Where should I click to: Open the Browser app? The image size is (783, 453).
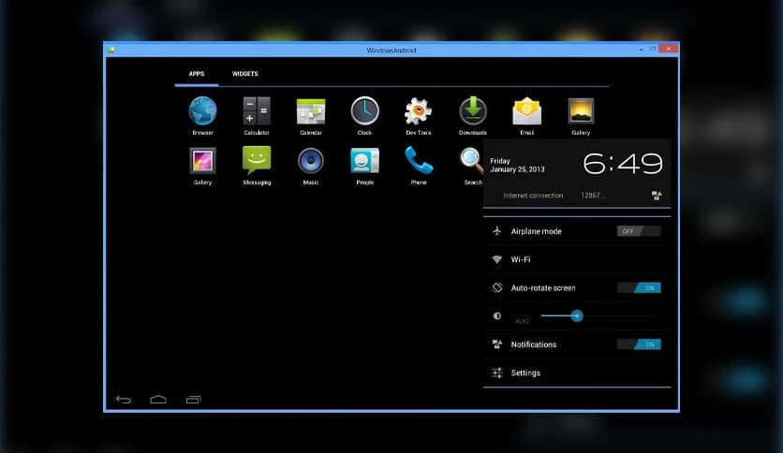[202, 111]
